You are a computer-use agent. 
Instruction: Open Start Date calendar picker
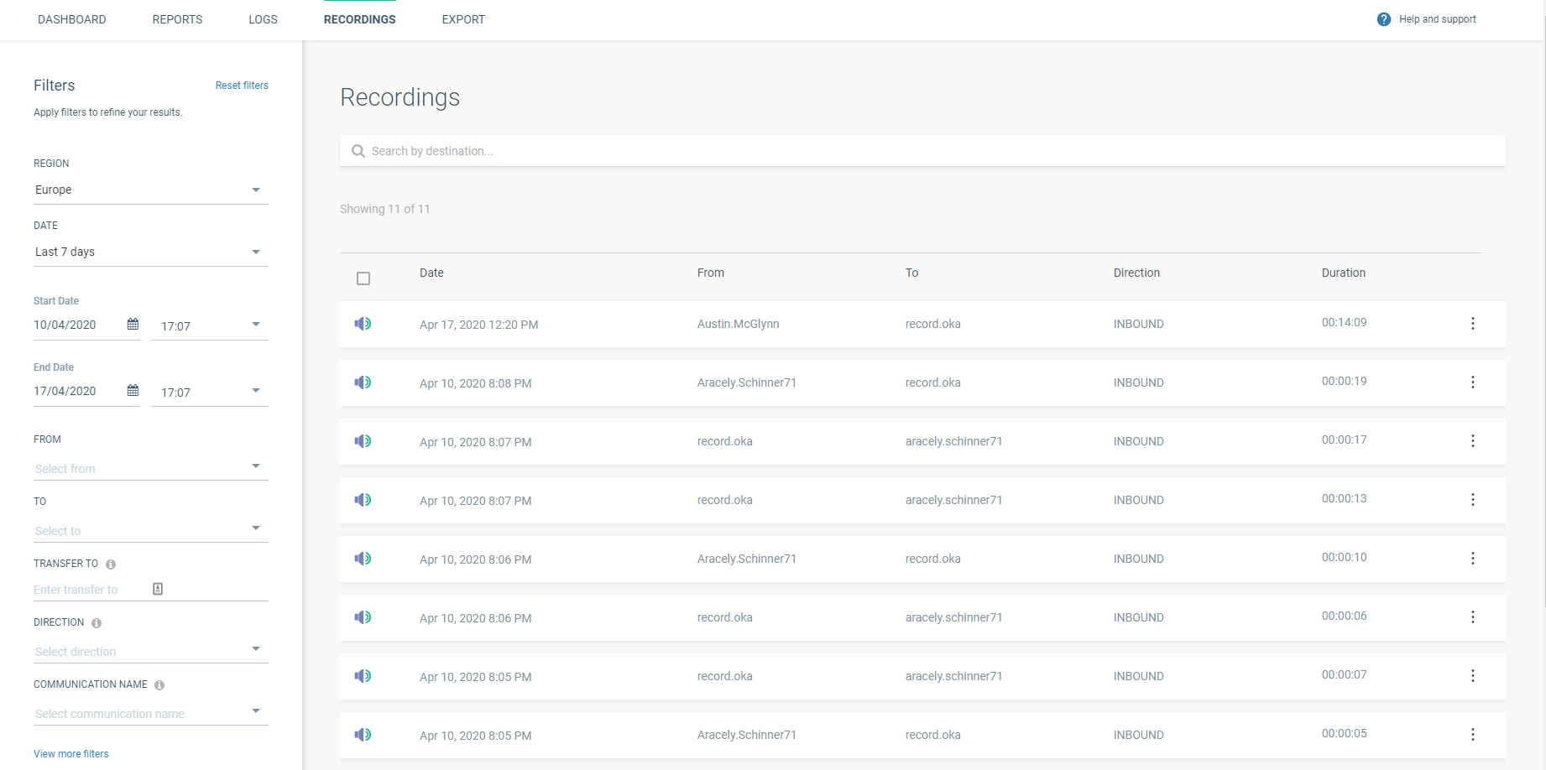(133, 325)
